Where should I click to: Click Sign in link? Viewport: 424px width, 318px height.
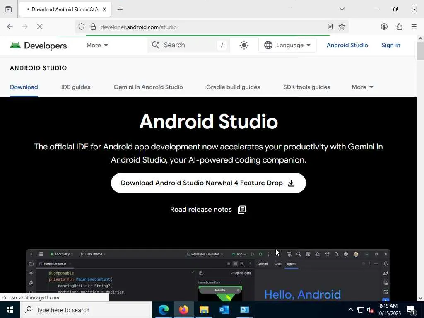[390, 45]
